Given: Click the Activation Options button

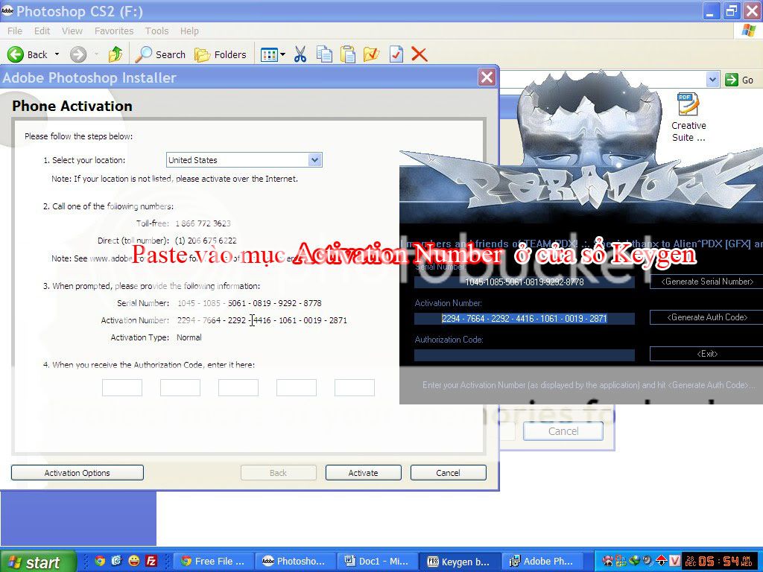Looking at the screenshot, I should point(77,473).
